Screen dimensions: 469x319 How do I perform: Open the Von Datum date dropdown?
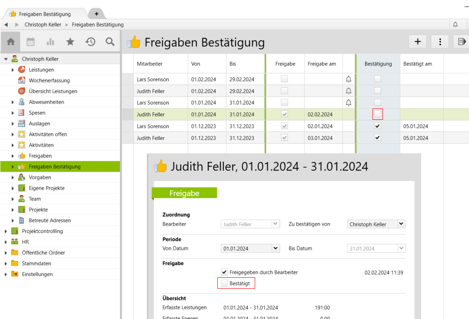point(275,248)
